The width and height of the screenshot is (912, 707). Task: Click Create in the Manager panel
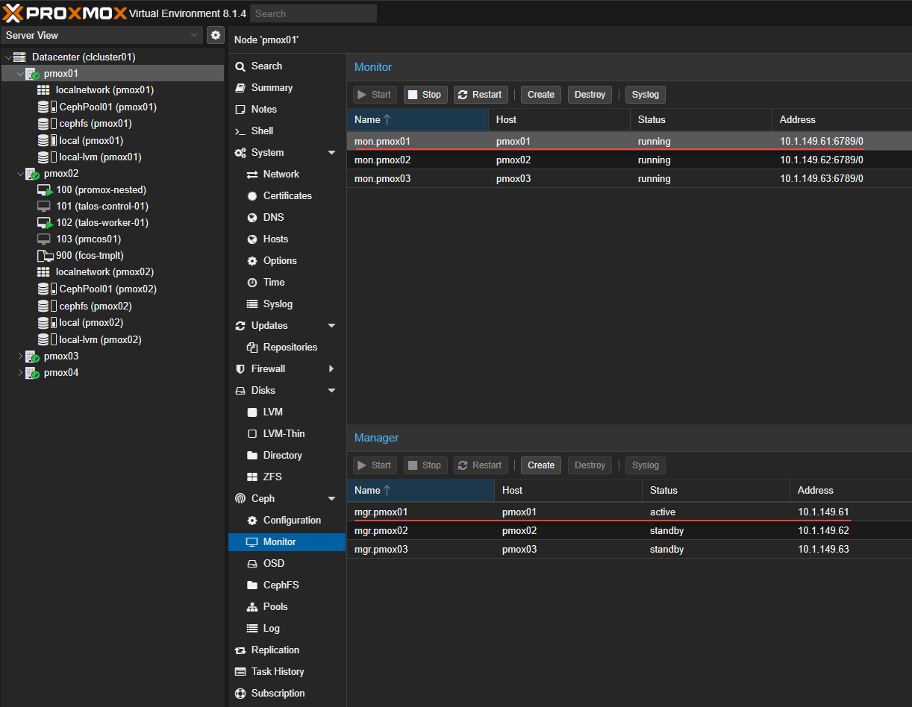(x=540, y=465)
